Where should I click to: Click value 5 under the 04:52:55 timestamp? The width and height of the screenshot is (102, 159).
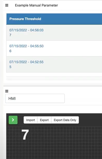pyautogui.click(x=10, y=67)
